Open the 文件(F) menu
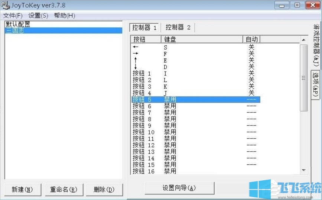The image size is (322, 200). 13,16
